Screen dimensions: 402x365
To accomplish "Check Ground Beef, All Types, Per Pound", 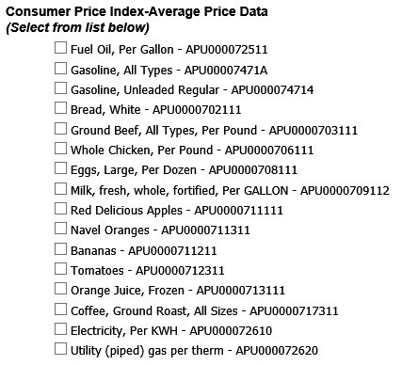I will [60, 128].
